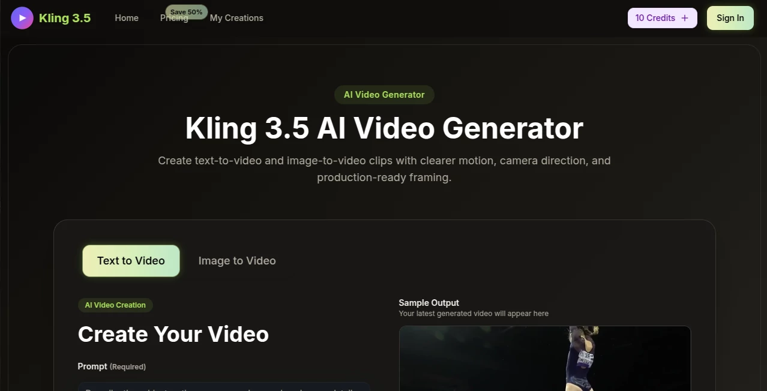This screenshot has width=767, height=391.
Task: Switch to the Image to Video tab
Action: tap(237, 261)
